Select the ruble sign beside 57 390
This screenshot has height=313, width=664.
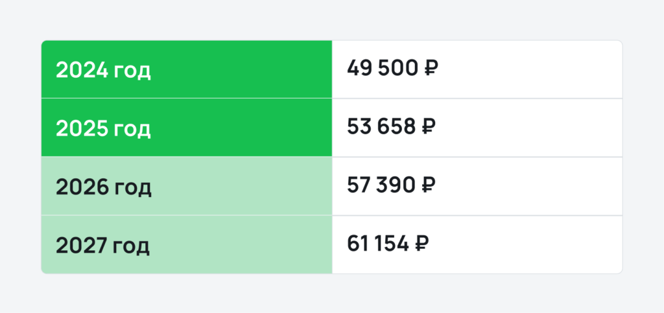[428, 185]
